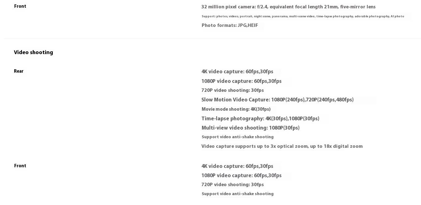421x205 pixels.
Task: Select the Photo formats: JPG,HEIF line
Action: [230, 25]
